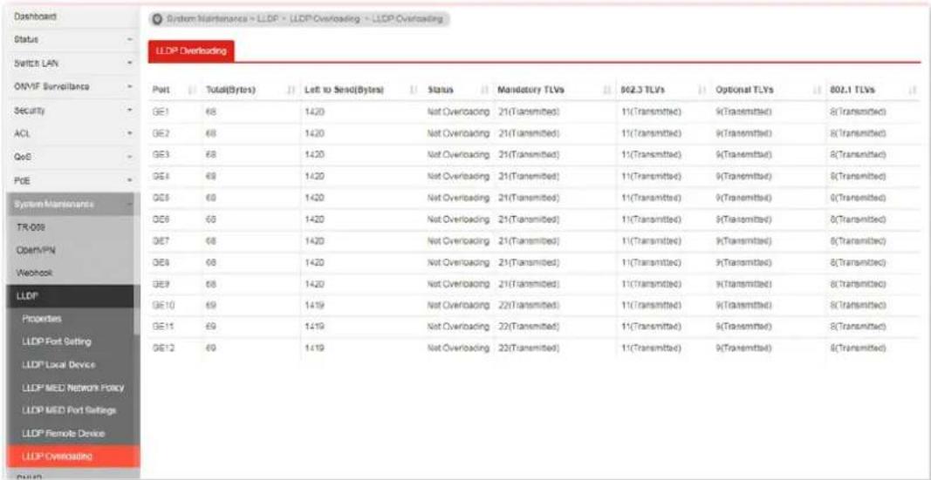This screenshot has width=931, height=480.
Task: Click 11(Transmitted) in the GE7 row
Action: point(651,241)
